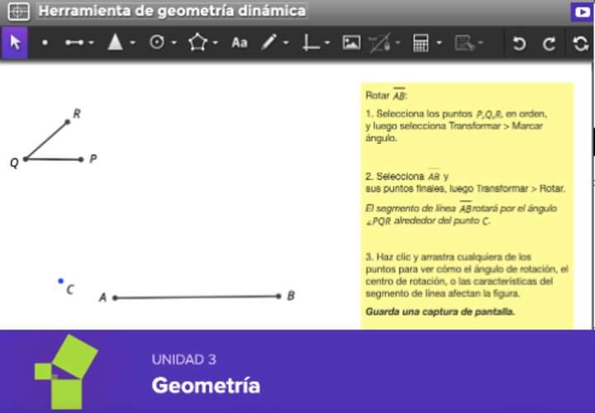The width and height of the screenshot is (595, 413).
Task: Select the pen drawing tool
Action: coord(269,43)
